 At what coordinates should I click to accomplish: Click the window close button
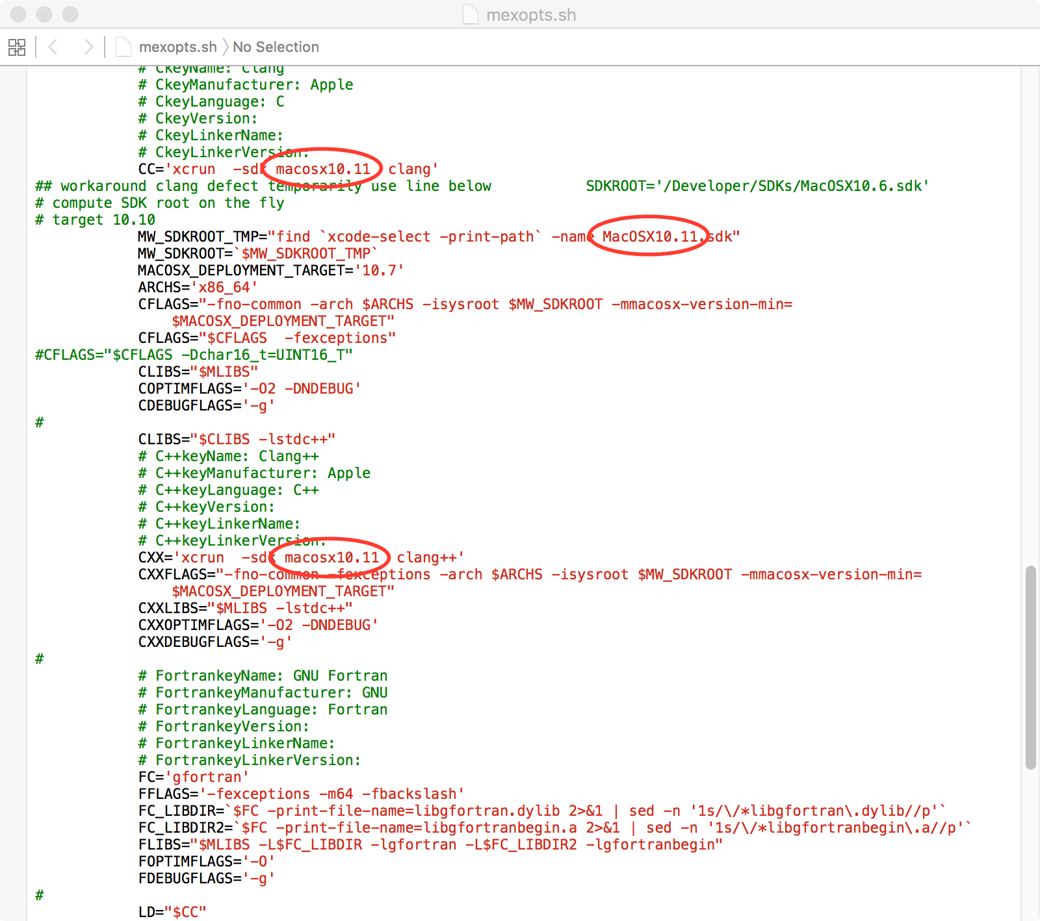tap(18, 14)
